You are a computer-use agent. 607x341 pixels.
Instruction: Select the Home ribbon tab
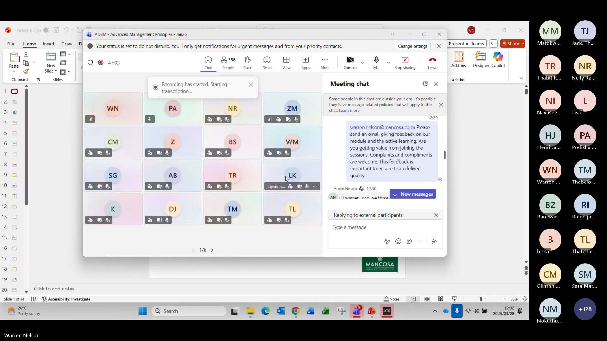point(29,44)
